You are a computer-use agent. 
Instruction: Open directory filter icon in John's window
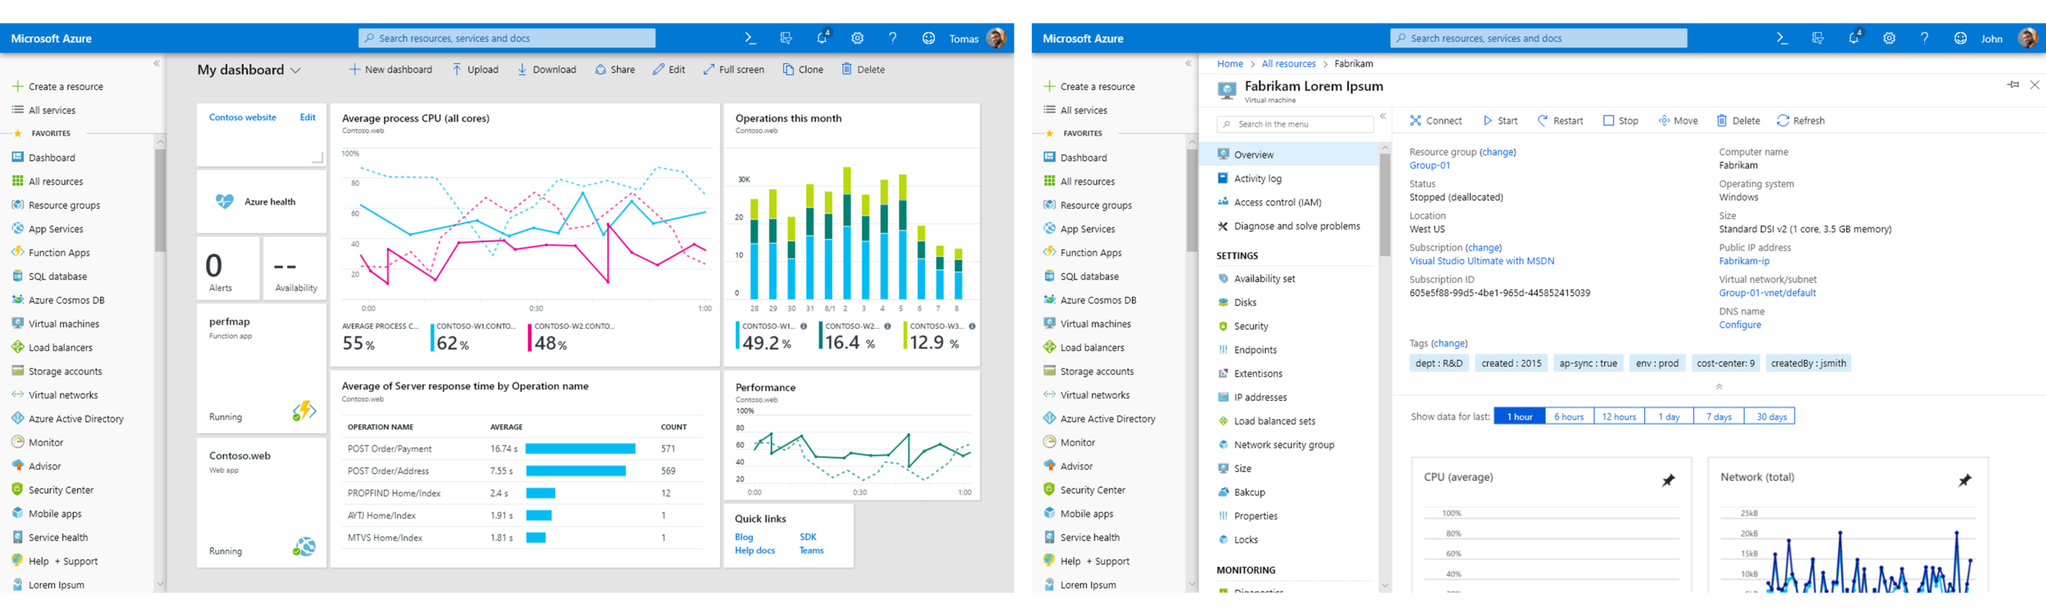(x=1818, y=38)
